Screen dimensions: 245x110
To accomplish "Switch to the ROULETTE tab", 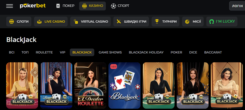I will coord(44,52).
